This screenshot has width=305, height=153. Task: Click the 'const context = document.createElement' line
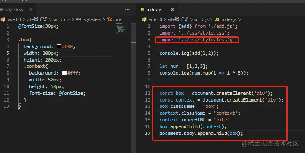click(221, 100)
